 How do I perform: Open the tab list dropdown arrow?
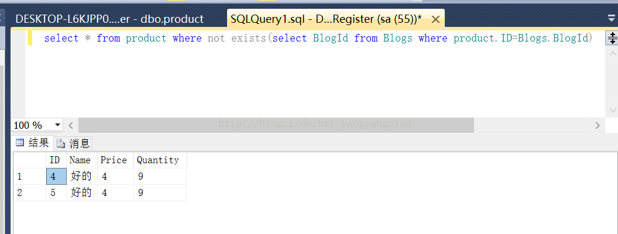(612, 18)
